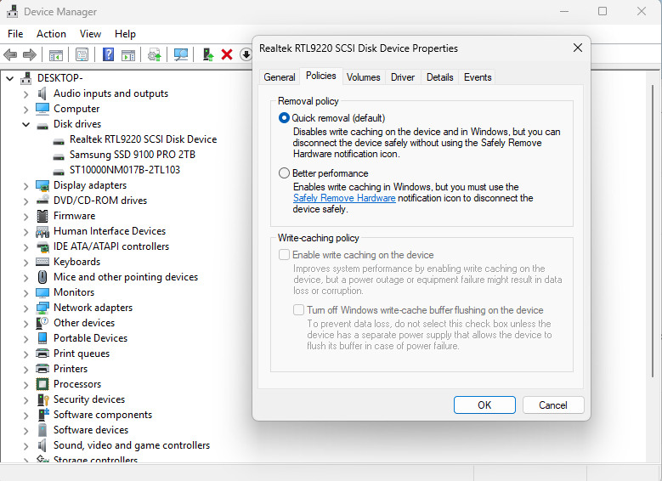Click the Back arrow in the toolbar
This screenshot has height=481, width=662.
point(10,54)
